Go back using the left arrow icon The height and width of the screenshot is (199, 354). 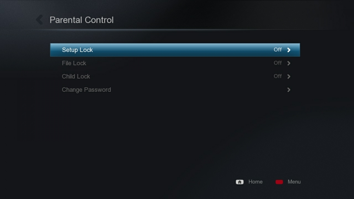39,20
